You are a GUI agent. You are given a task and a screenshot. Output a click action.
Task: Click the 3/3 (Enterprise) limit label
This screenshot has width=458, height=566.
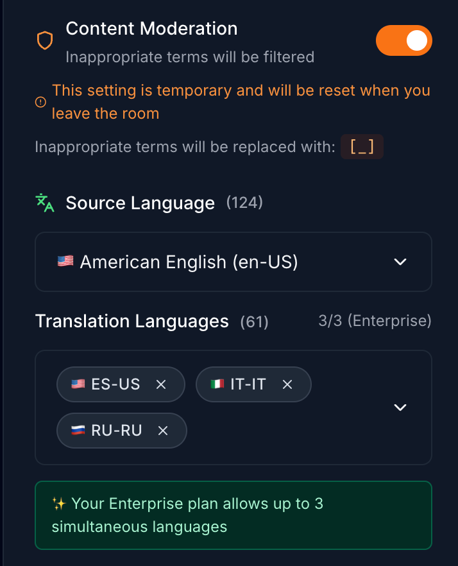coord(375,321)
